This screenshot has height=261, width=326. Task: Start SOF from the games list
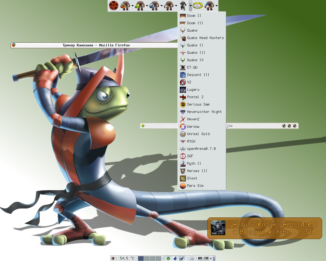point(202,156)
